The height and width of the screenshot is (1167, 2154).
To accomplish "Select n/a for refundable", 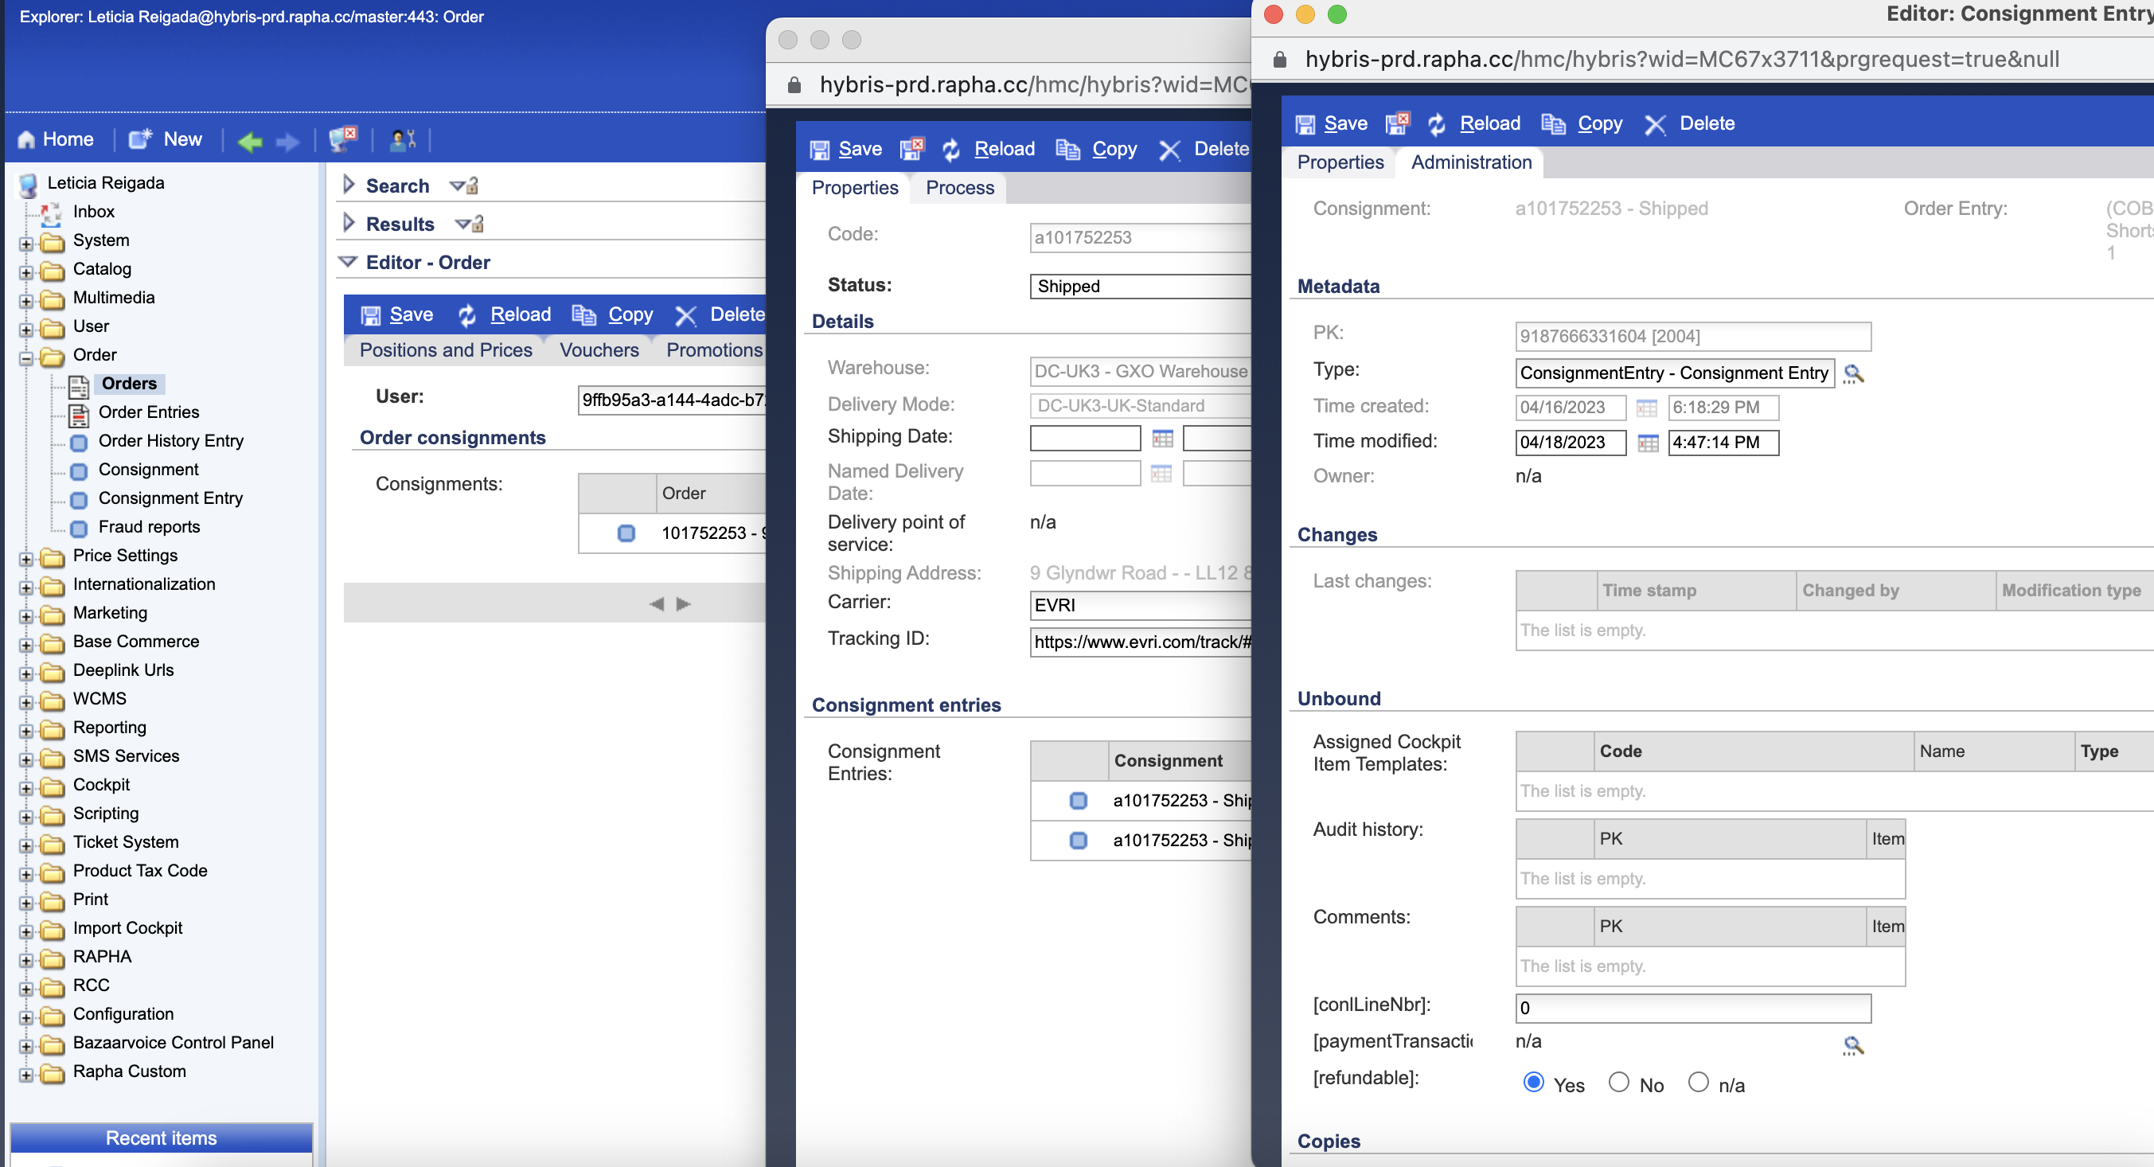I will coord(1697,1082).
